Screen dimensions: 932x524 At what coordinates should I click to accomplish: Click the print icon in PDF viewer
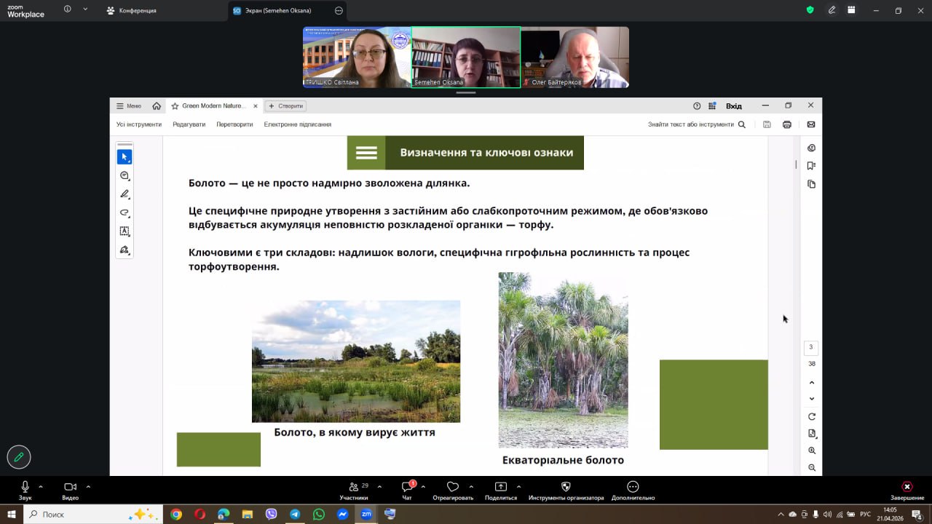[786, 124]
